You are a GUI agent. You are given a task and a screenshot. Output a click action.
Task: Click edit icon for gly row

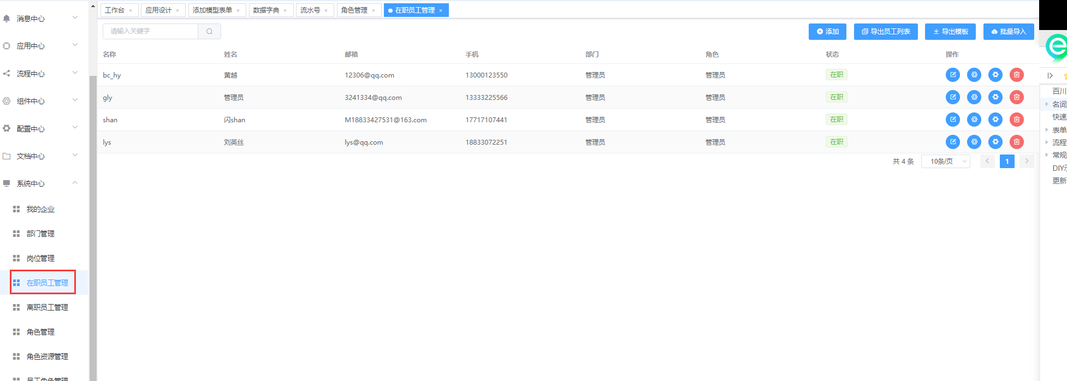pos(953,97)
